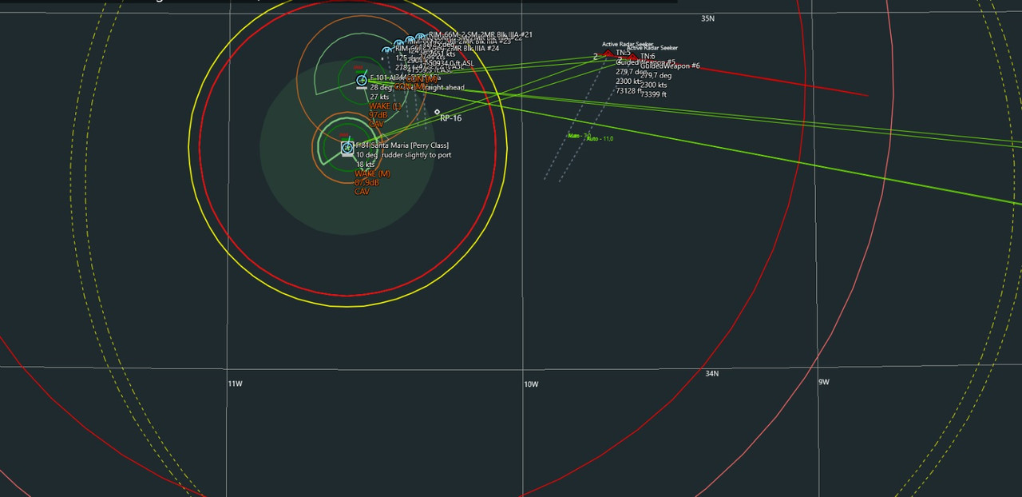Click the '10W' longitude grid label
1022x497 pixels.
pos(531,384)
